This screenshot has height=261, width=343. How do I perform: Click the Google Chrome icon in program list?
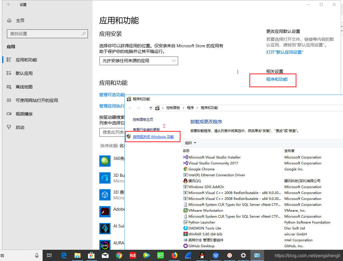186,169
